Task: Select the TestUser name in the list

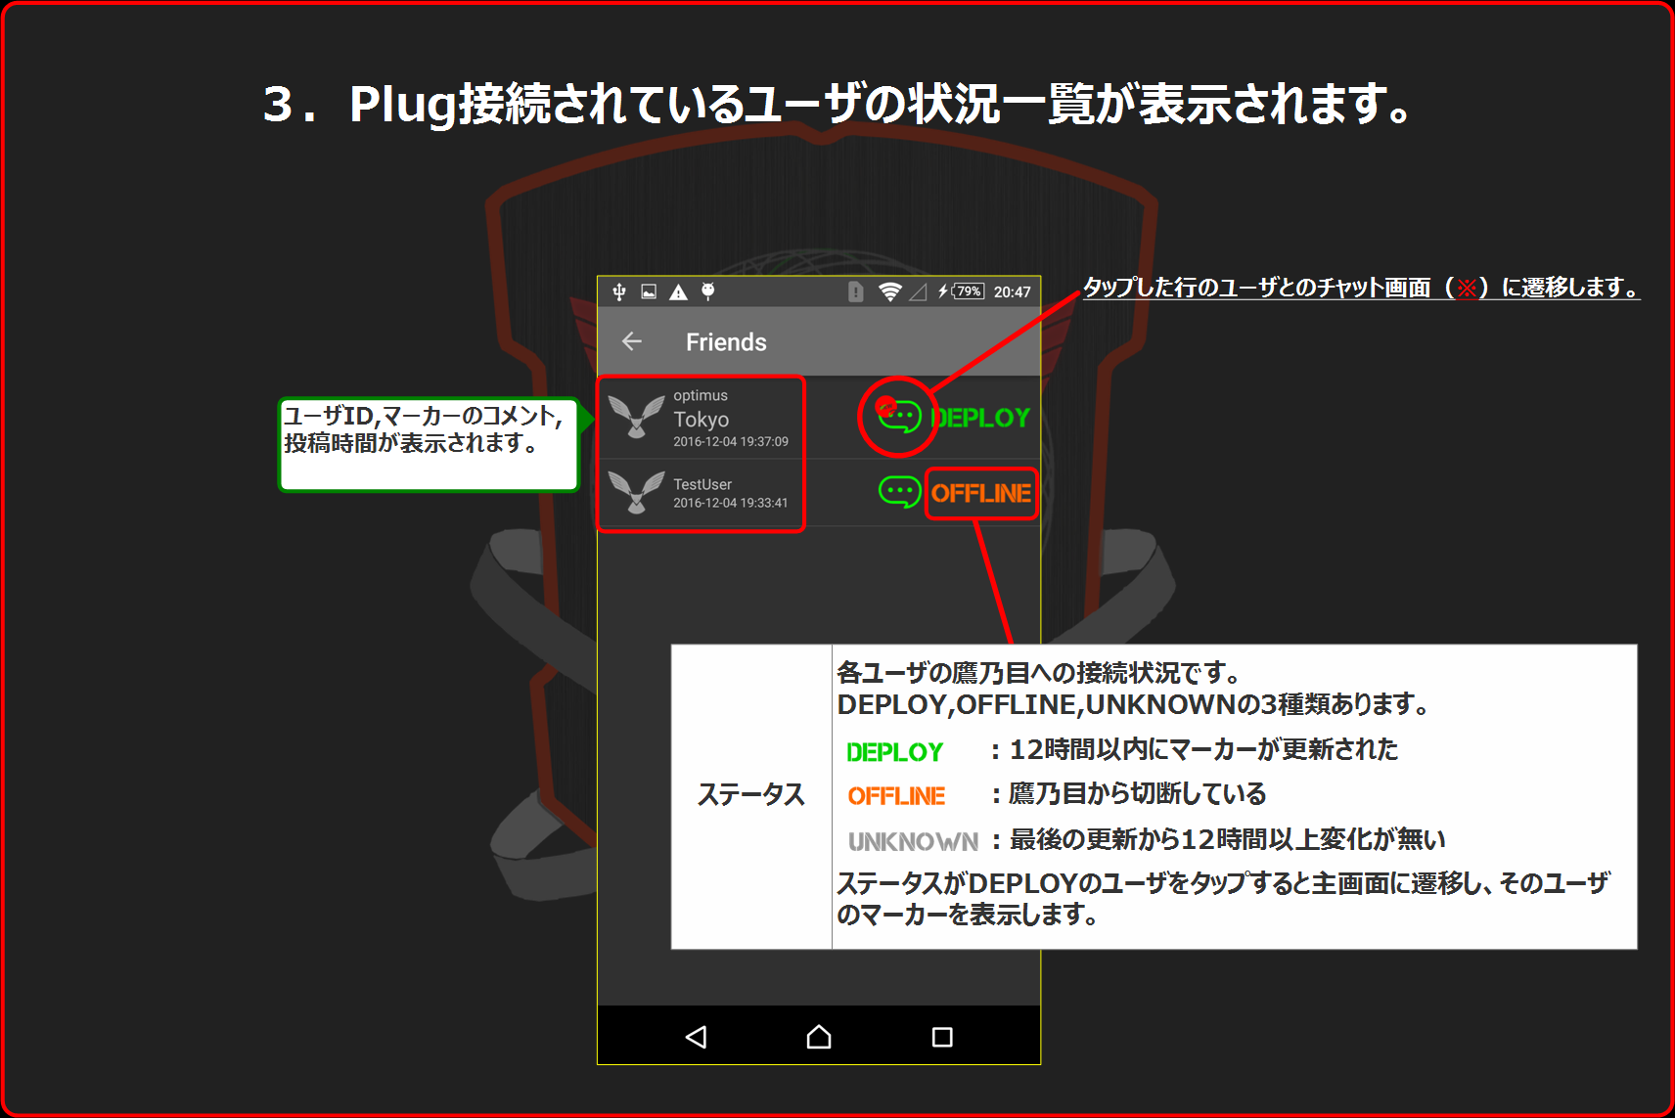Action: 702,484
